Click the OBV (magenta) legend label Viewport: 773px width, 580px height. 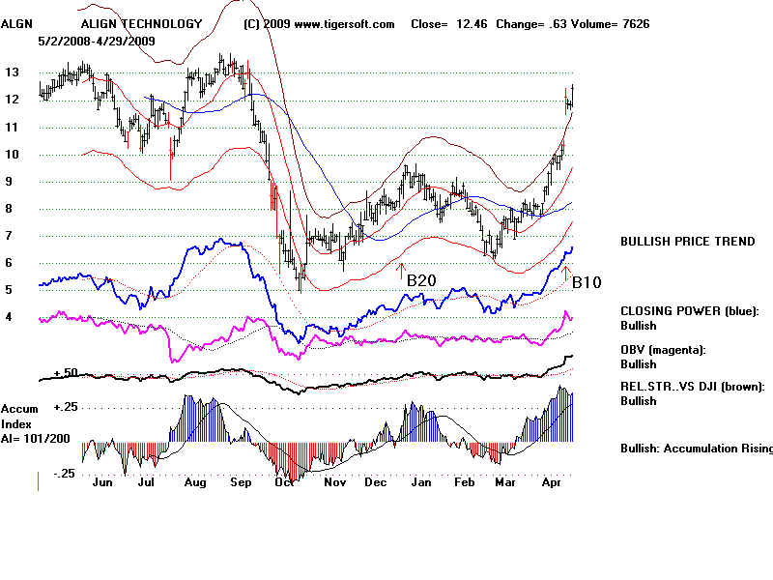(x=663, y=350)
